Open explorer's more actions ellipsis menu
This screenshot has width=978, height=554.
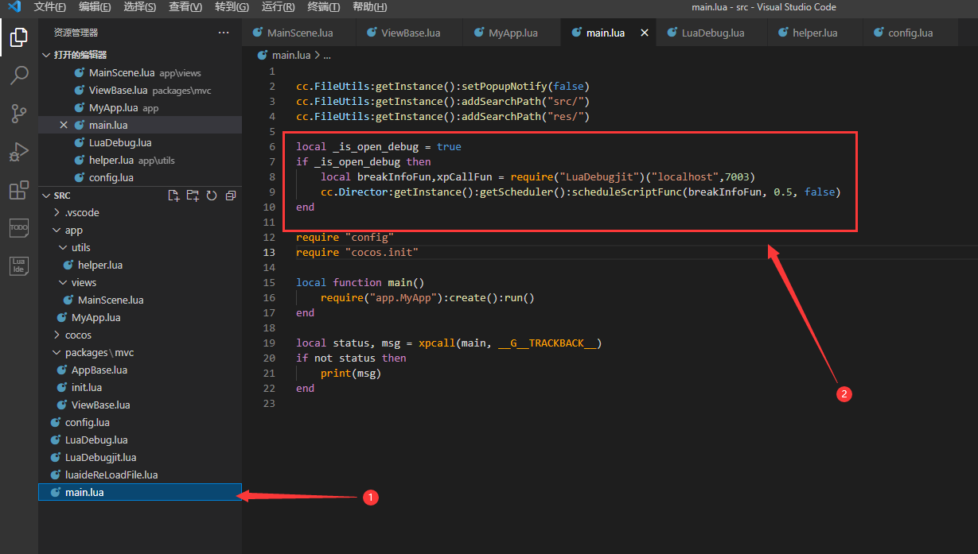(224, 33)
